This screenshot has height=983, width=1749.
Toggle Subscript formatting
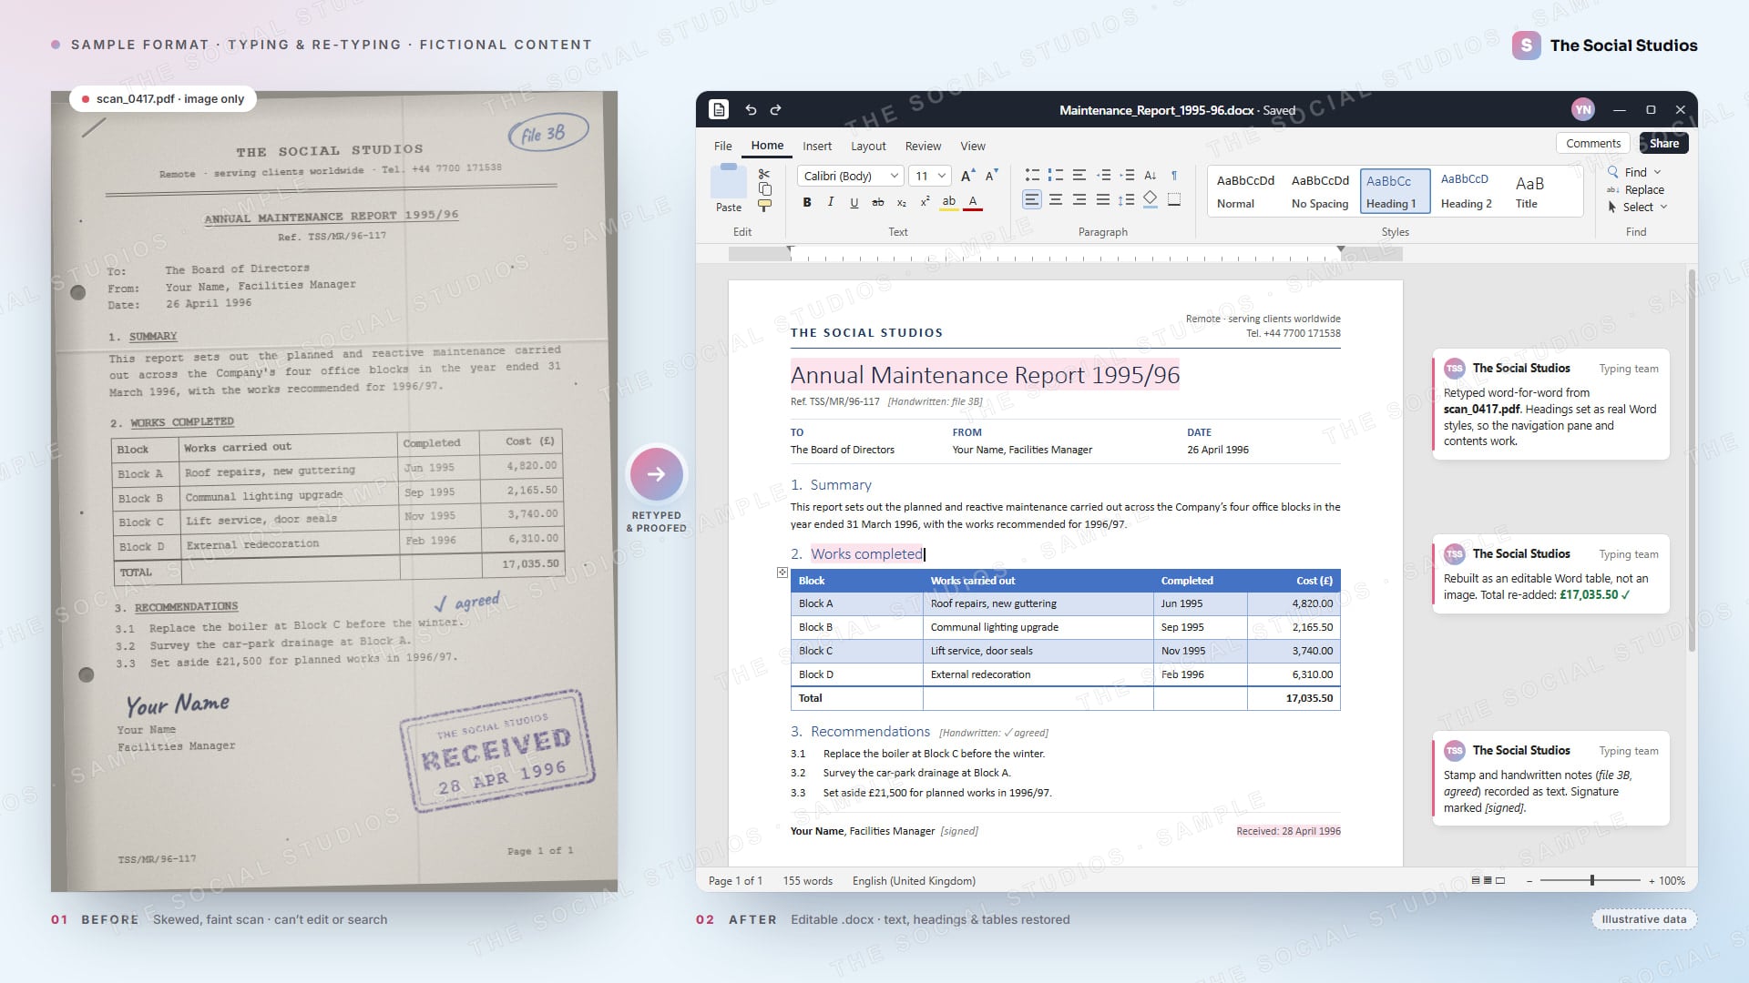click(902, 202)
